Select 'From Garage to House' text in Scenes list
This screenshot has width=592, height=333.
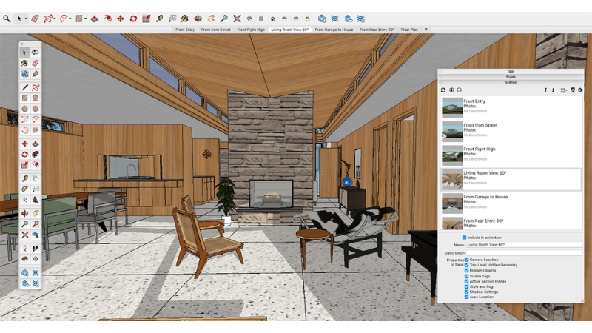(x=485, y=197)
